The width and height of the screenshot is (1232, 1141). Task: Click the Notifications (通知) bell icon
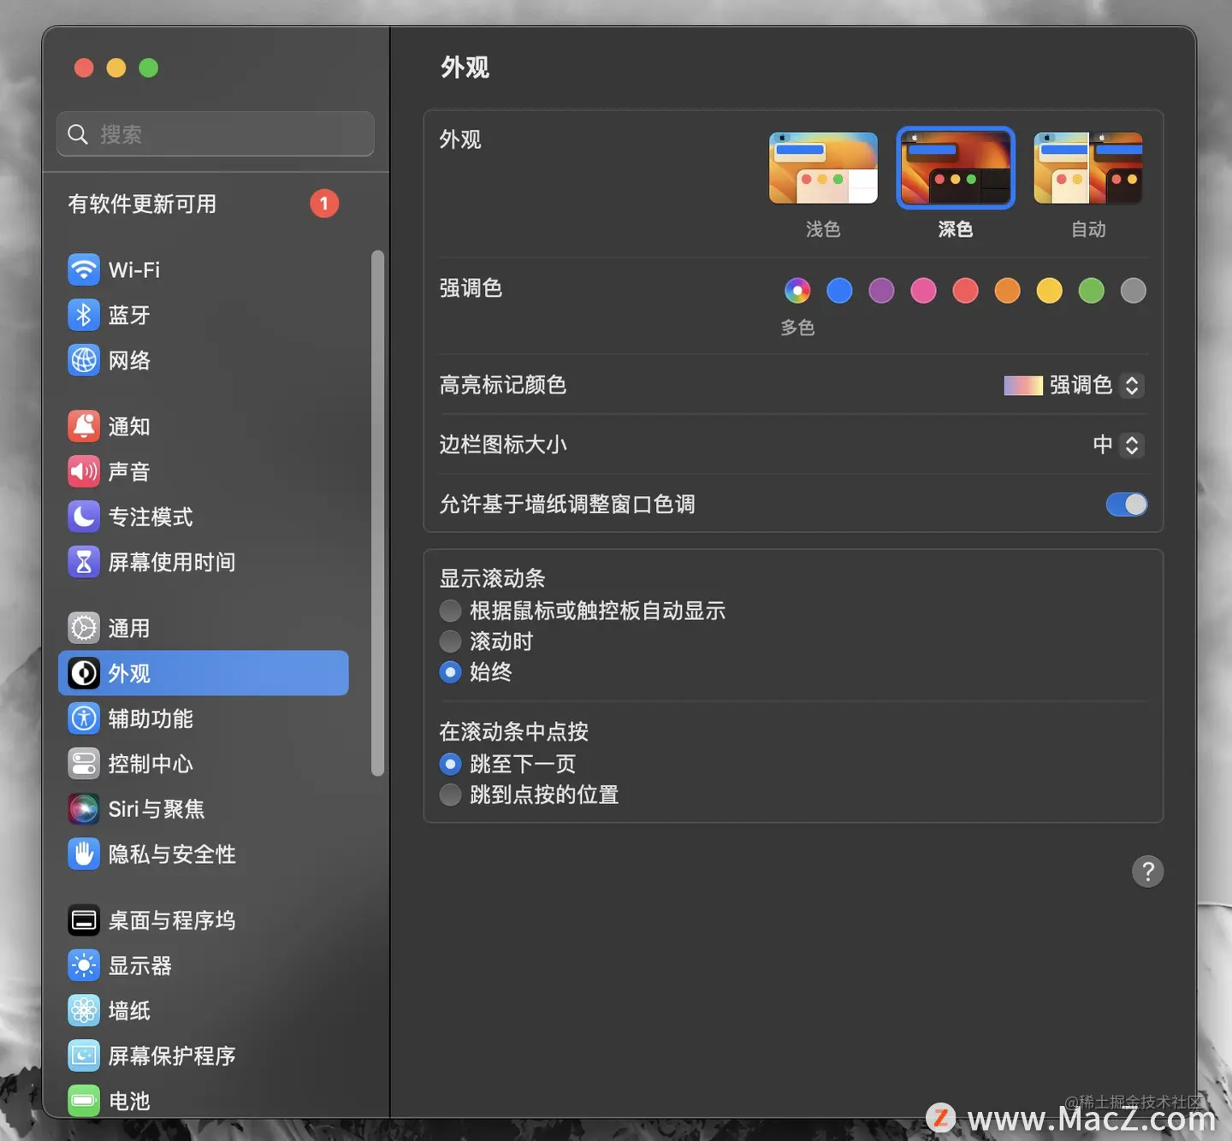(x=84, y=426)
